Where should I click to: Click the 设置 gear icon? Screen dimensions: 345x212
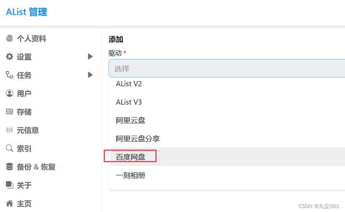[x=9, y=56]
